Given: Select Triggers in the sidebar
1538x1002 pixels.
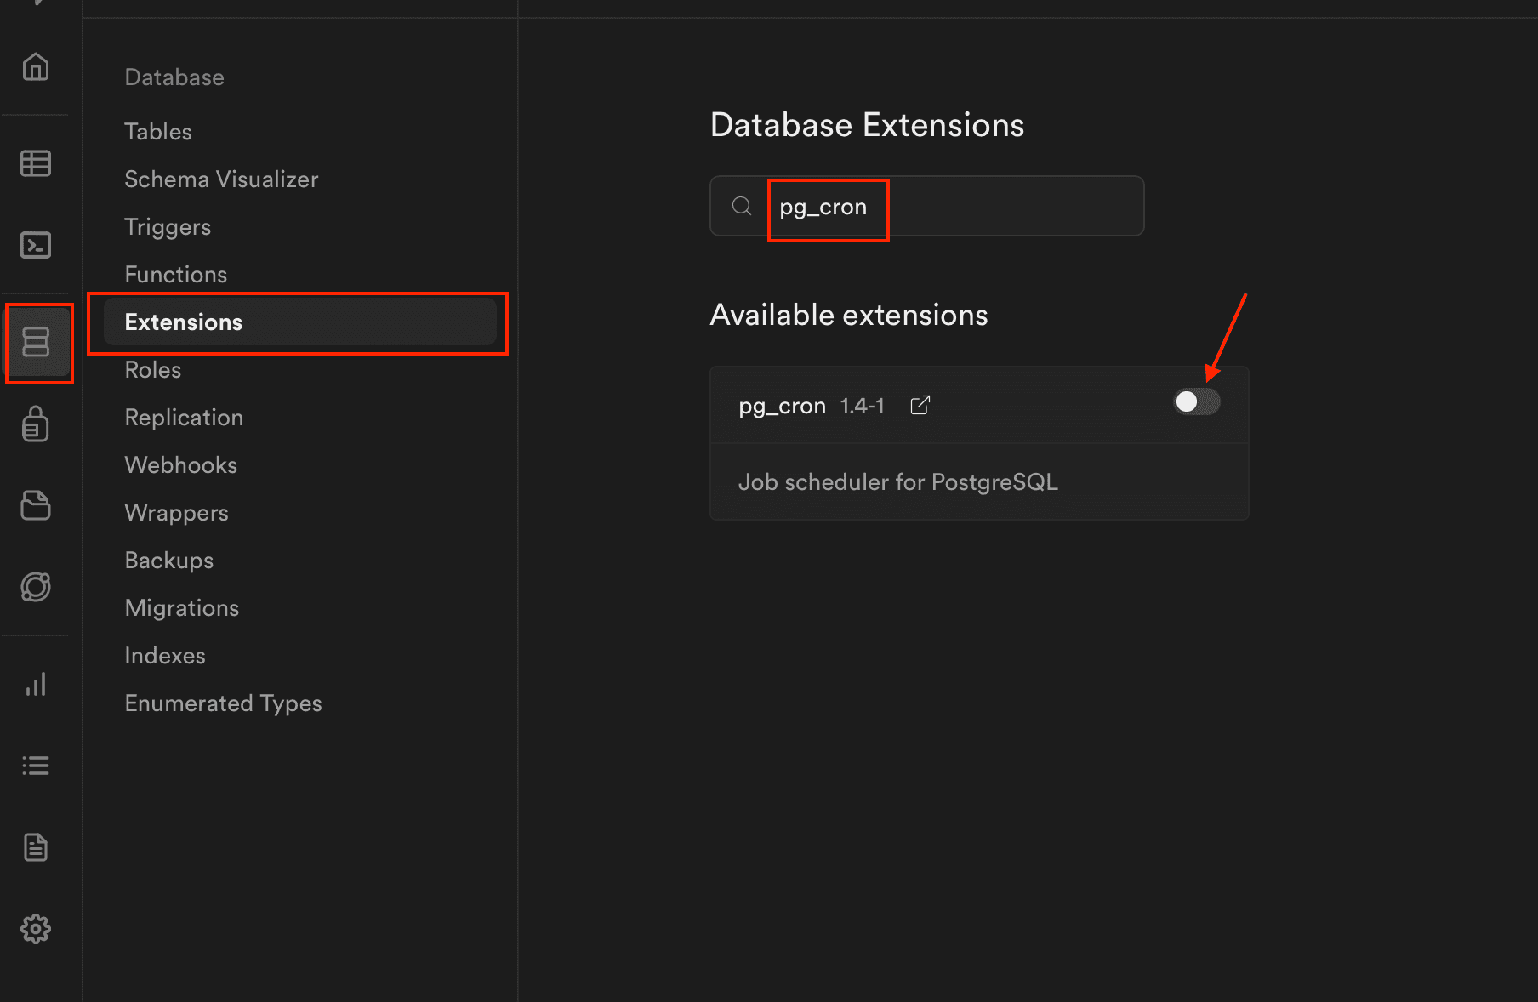Looking at the screenshot, I should tap(168, 227).
